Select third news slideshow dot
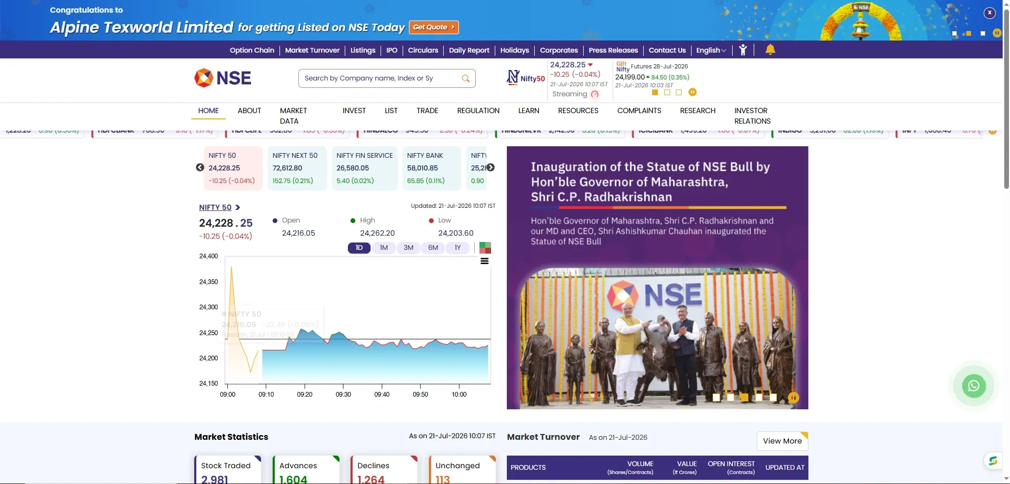Viewport: 1010px width, 484px height. 745,398
